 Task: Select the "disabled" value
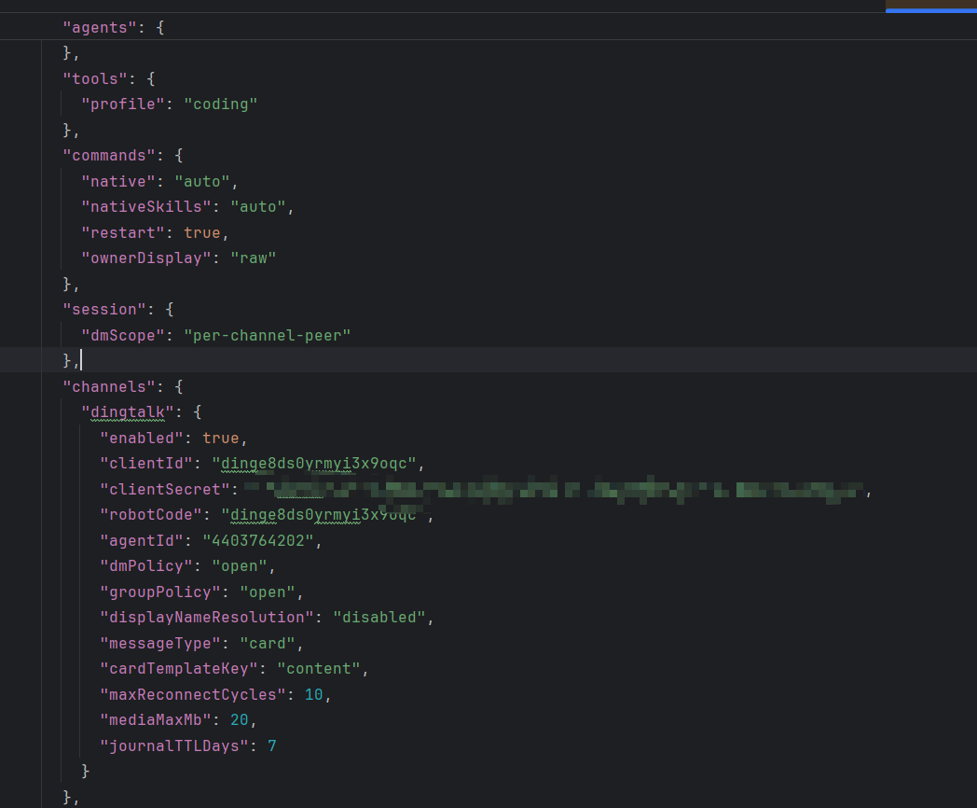click(x=379, y=618)
